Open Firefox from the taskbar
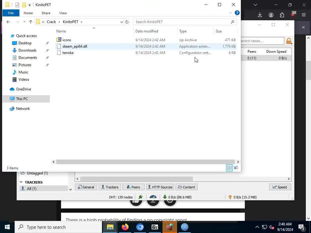This screenshot has height=233, width=311. coord(125,227)
